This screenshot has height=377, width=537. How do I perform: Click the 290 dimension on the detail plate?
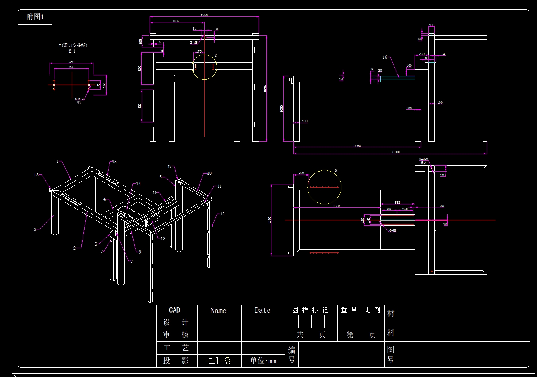72,67
